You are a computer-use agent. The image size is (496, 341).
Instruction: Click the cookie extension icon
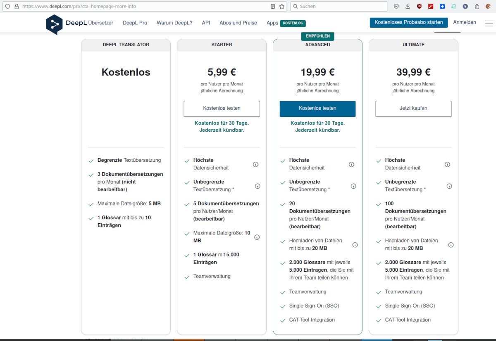click(x=488, y=6)
